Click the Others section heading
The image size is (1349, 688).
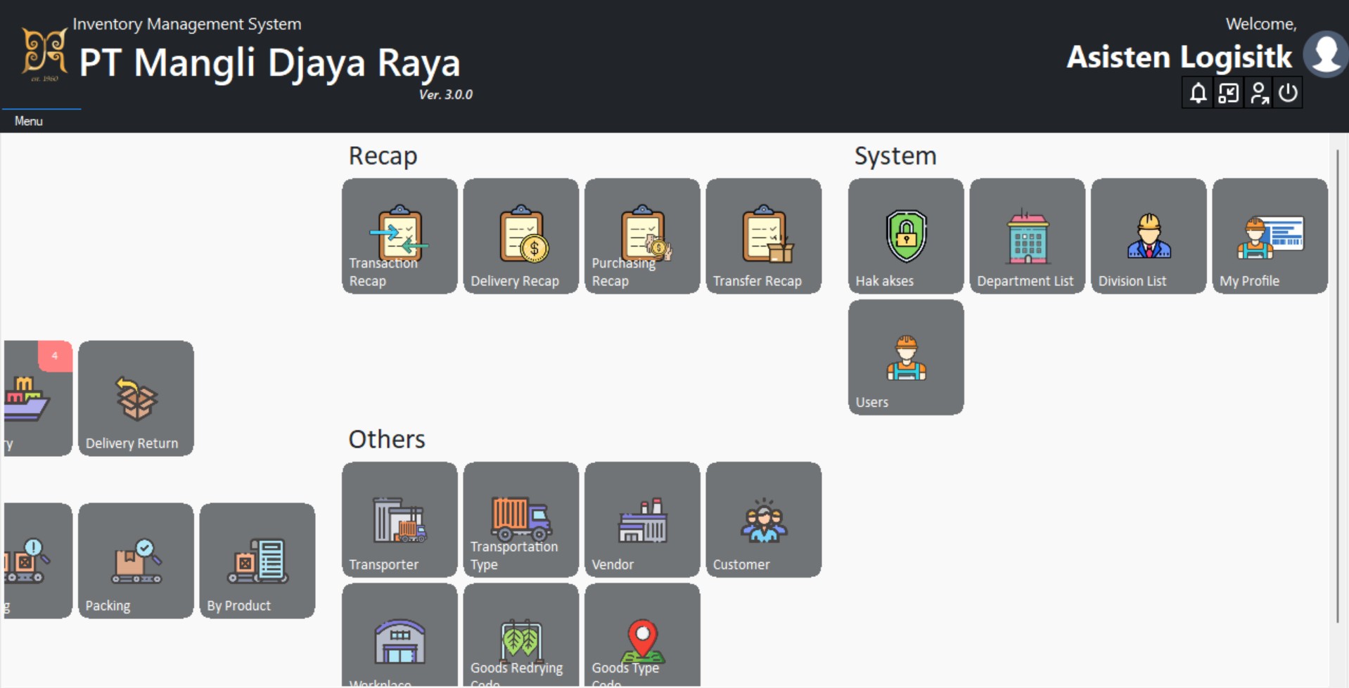coord(386,439)
